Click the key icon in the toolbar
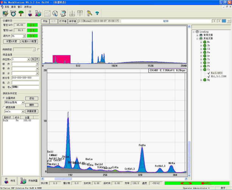 point(90,13)
